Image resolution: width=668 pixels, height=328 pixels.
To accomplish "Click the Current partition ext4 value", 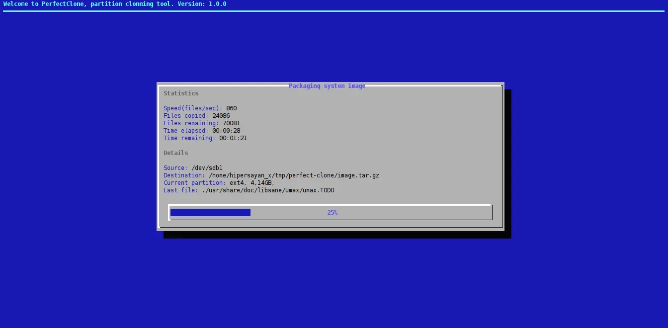I will pyautogui.click(x=252, y=183).
